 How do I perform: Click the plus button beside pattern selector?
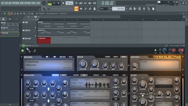126,9
